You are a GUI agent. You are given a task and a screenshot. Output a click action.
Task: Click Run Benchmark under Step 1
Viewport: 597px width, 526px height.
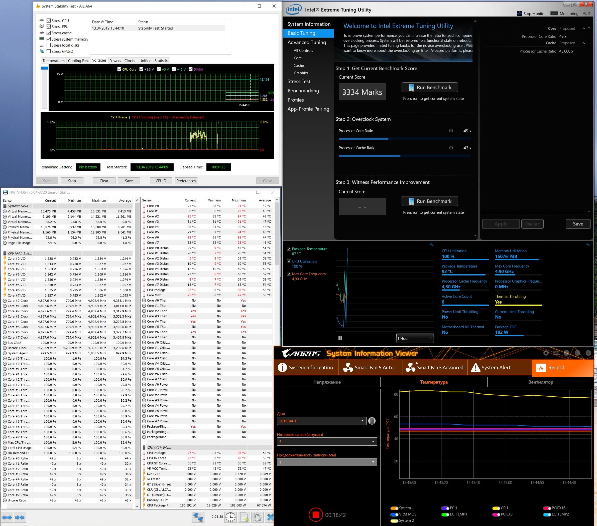click(x=429, y=88)
